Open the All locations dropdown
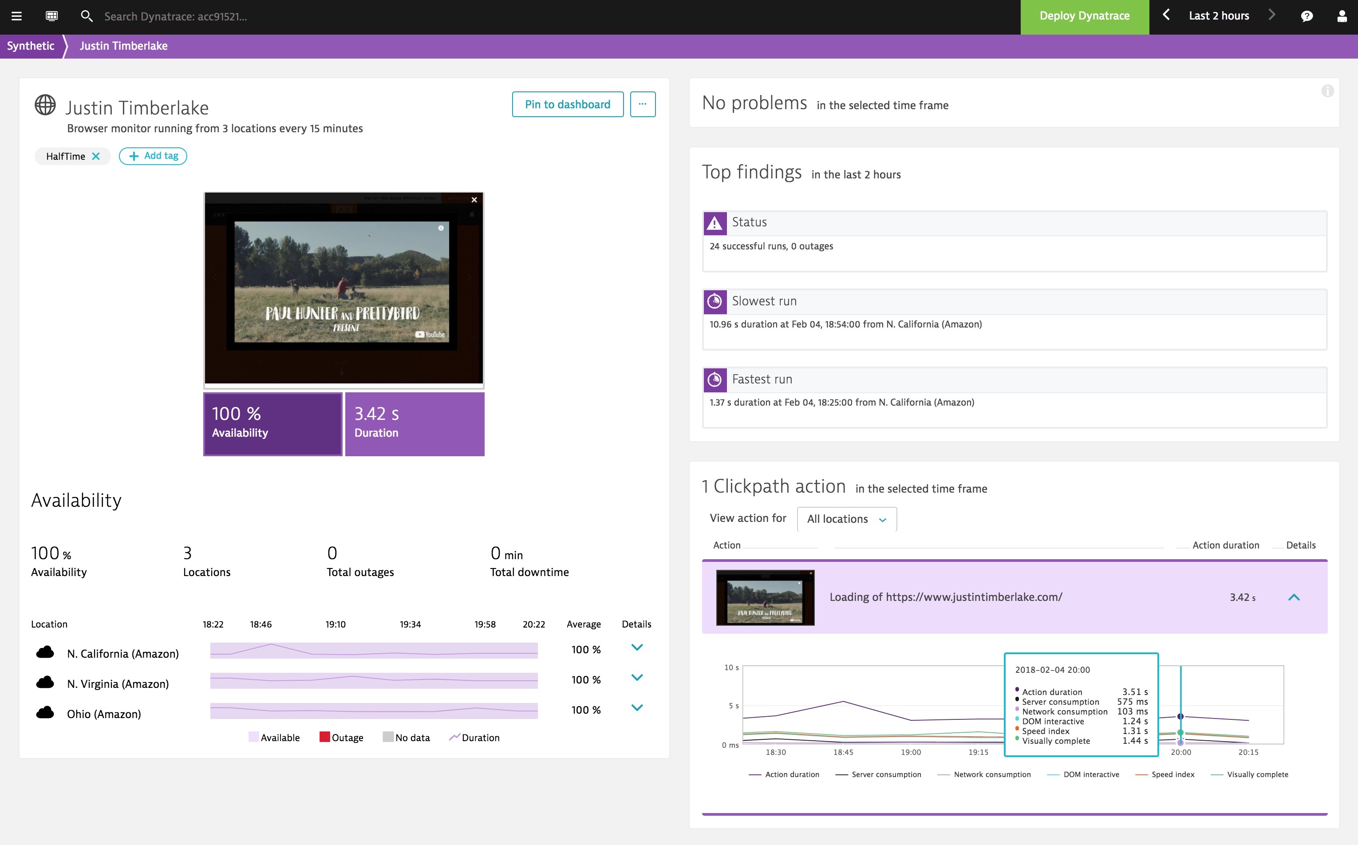1358x845 pixels. point(847,519)
